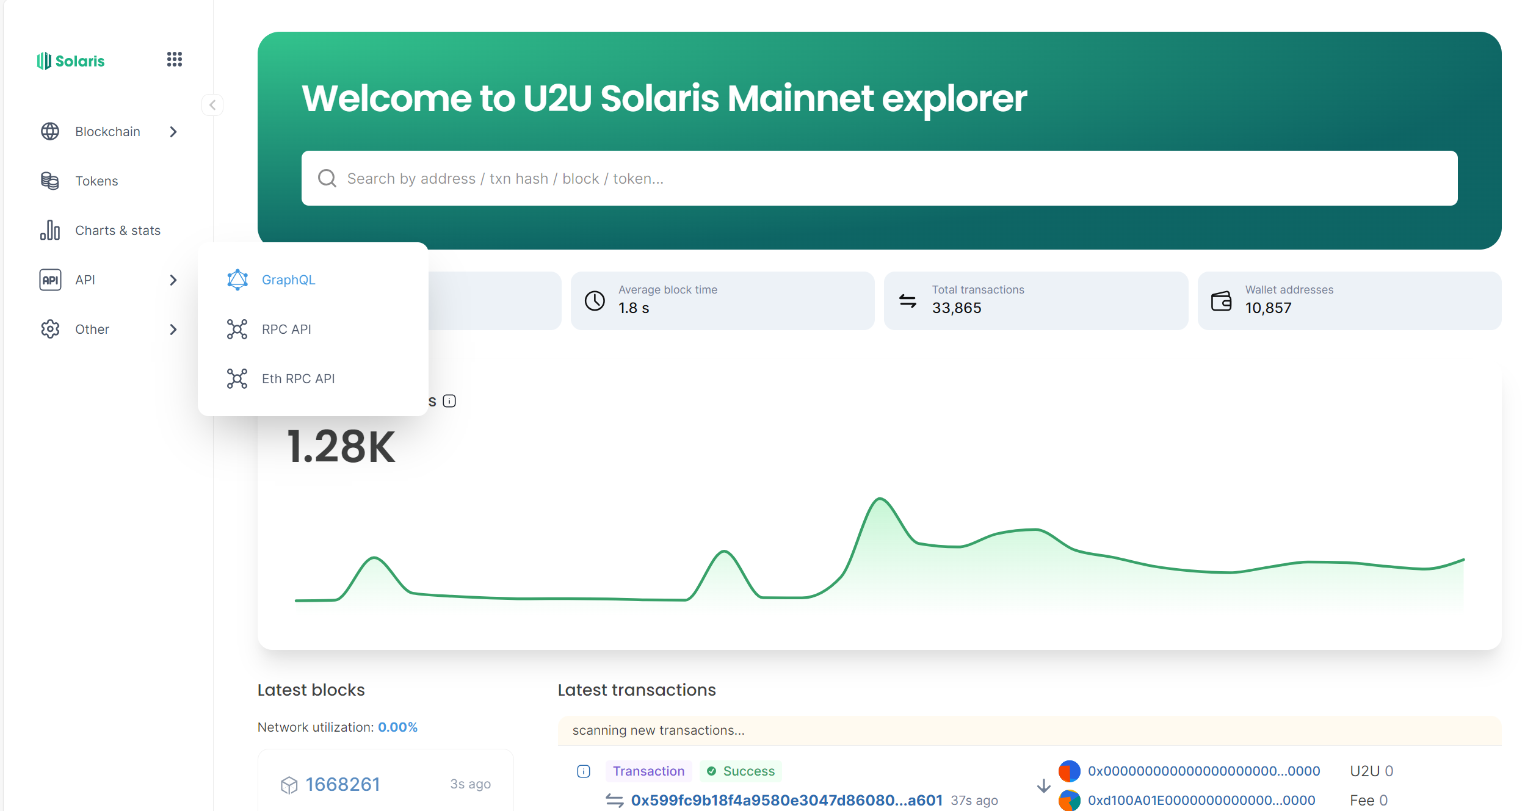Click the chart info tooltip icon
This screenshot has width=1536, height=811.
click(x=449, y=401)
